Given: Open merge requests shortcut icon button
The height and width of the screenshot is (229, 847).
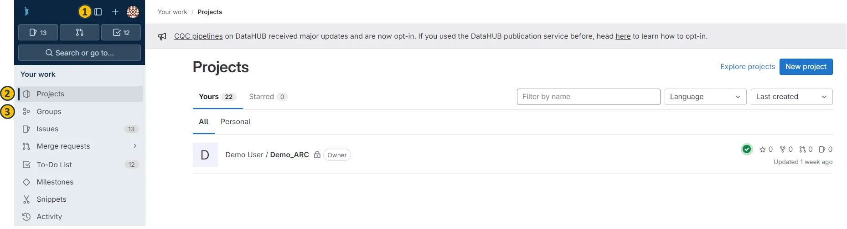Looking at the screenshot, I should pos(79,32).
